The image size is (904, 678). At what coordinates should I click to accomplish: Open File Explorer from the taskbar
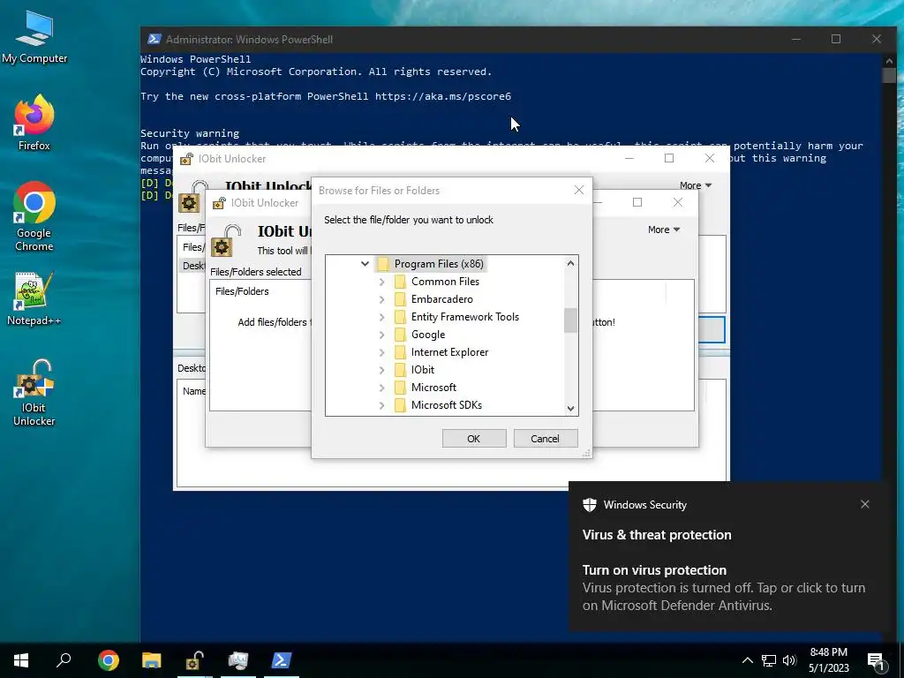tap(152, 660)
